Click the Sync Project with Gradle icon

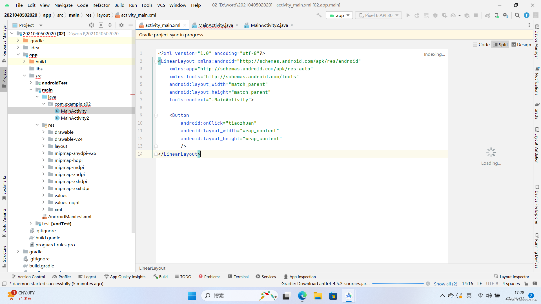[487, 15]
